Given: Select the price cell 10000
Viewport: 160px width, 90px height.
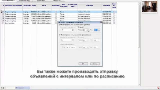Looking at the screenshot, I should tap(34, 23).
